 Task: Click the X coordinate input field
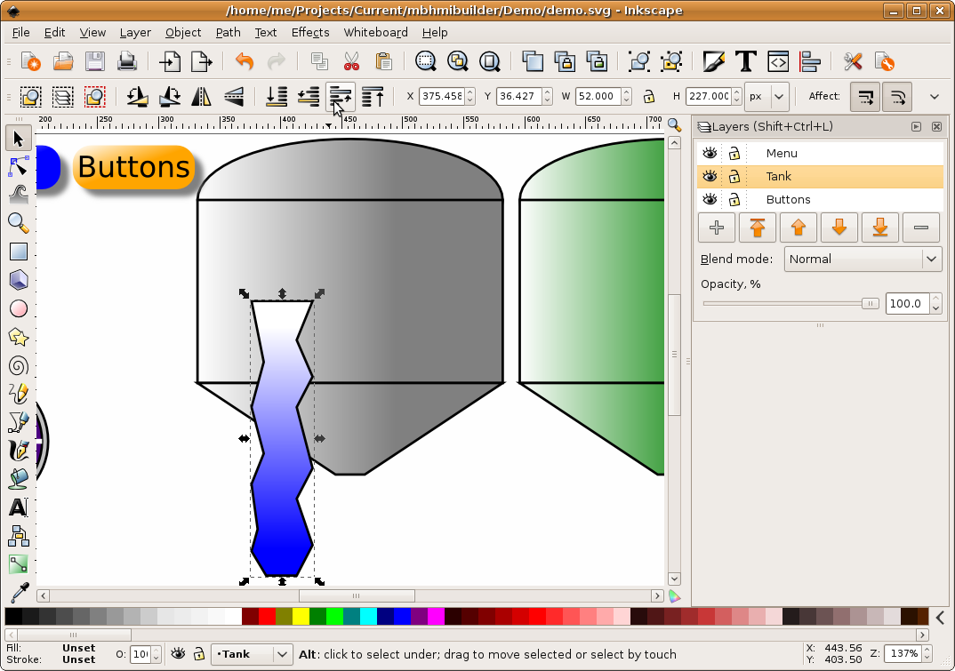click(x=442, y=96)
